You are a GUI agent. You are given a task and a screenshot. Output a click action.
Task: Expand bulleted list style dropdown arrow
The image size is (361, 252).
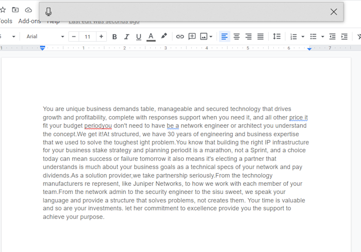click(323, 37)
